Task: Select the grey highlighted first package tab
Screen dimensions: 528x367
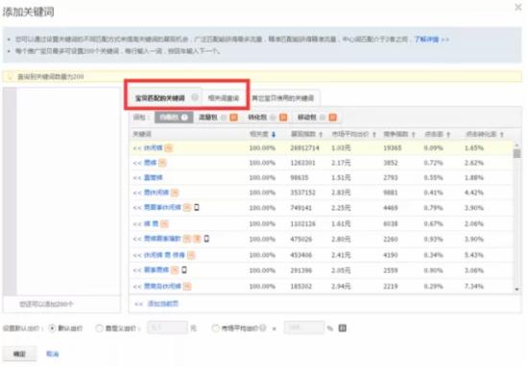Action: [x=174, y=117]
